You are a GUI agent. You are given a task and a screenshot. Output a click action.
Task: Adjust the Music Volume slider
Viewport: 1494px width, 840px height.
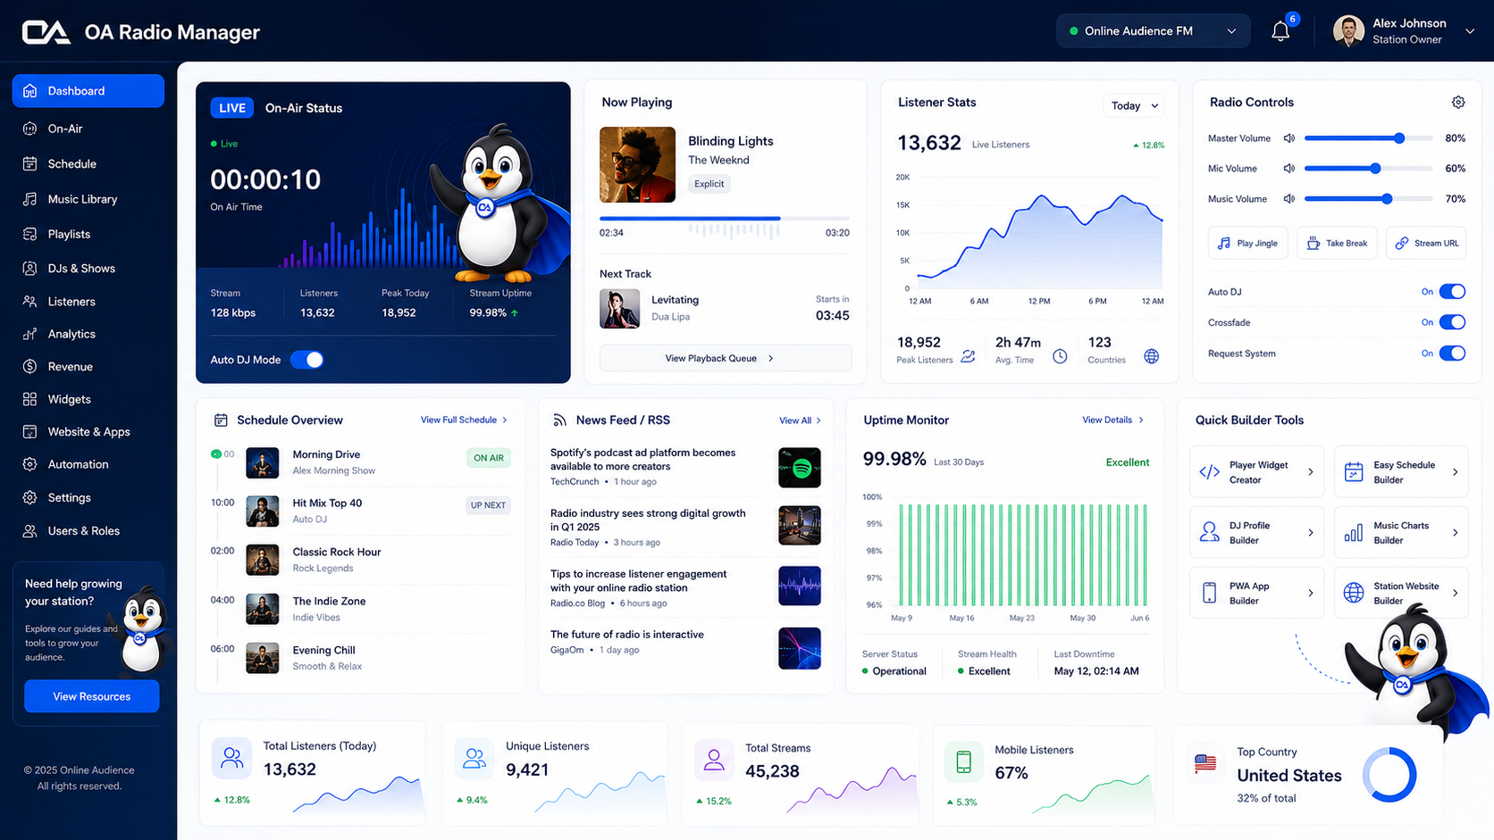pyautogui.click(x=1368, y=199)
